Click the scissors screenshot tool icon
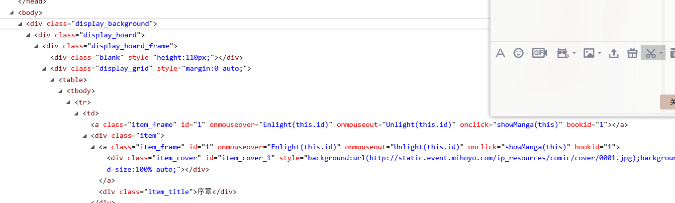This screenshot has width=675, height=203. 650,53
